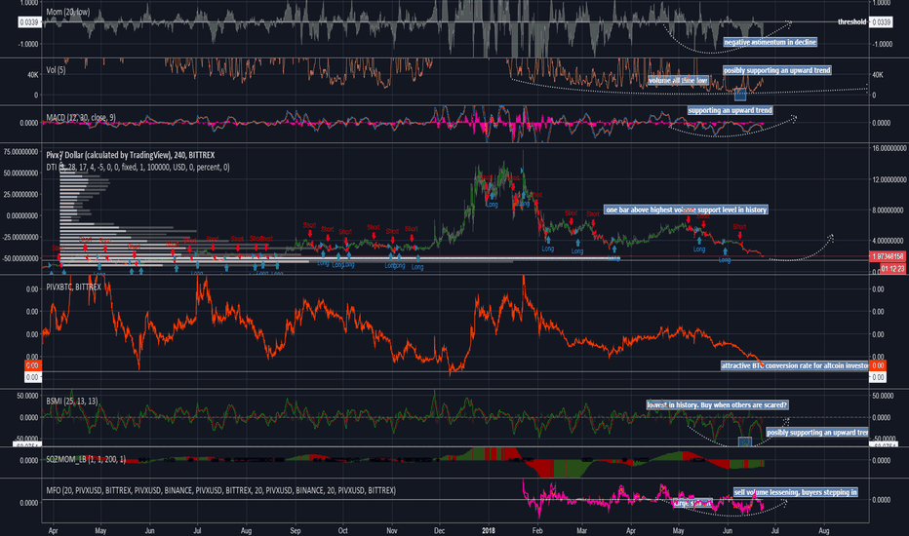Click the '2018' time axis label
The width and height of the screenshot is (909, 536).
[488, 531]
